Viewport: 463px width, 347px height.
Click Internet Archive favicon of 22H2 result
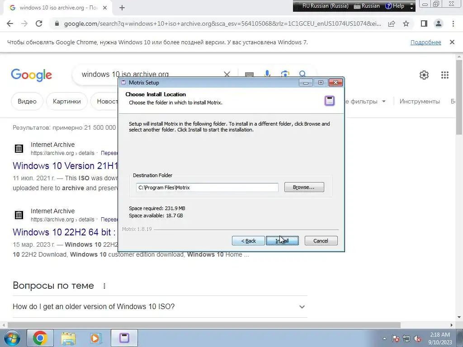[x=19, y=215]
